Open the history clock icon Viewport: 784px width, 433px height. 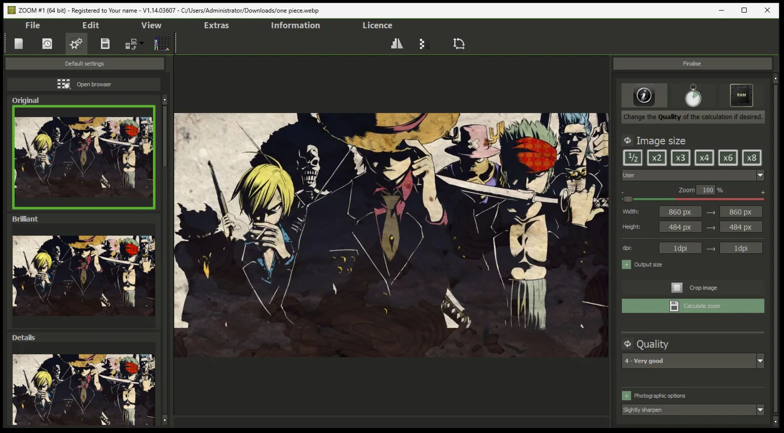tap(47, 44)
